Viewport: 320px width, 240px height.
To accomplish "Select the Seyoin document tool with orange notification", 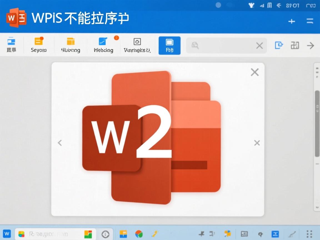I will [x=39, y=44].
